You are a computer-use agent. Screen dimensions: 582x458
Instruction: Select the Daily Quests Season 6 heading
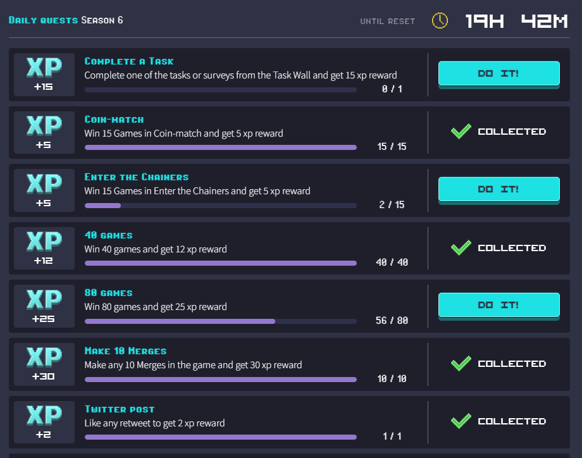pos(66,20)
